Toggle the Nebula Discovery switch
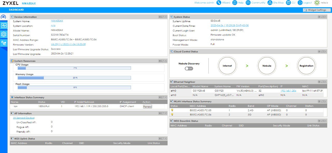Viewport: 332px width, 153px height. point(189,69)
